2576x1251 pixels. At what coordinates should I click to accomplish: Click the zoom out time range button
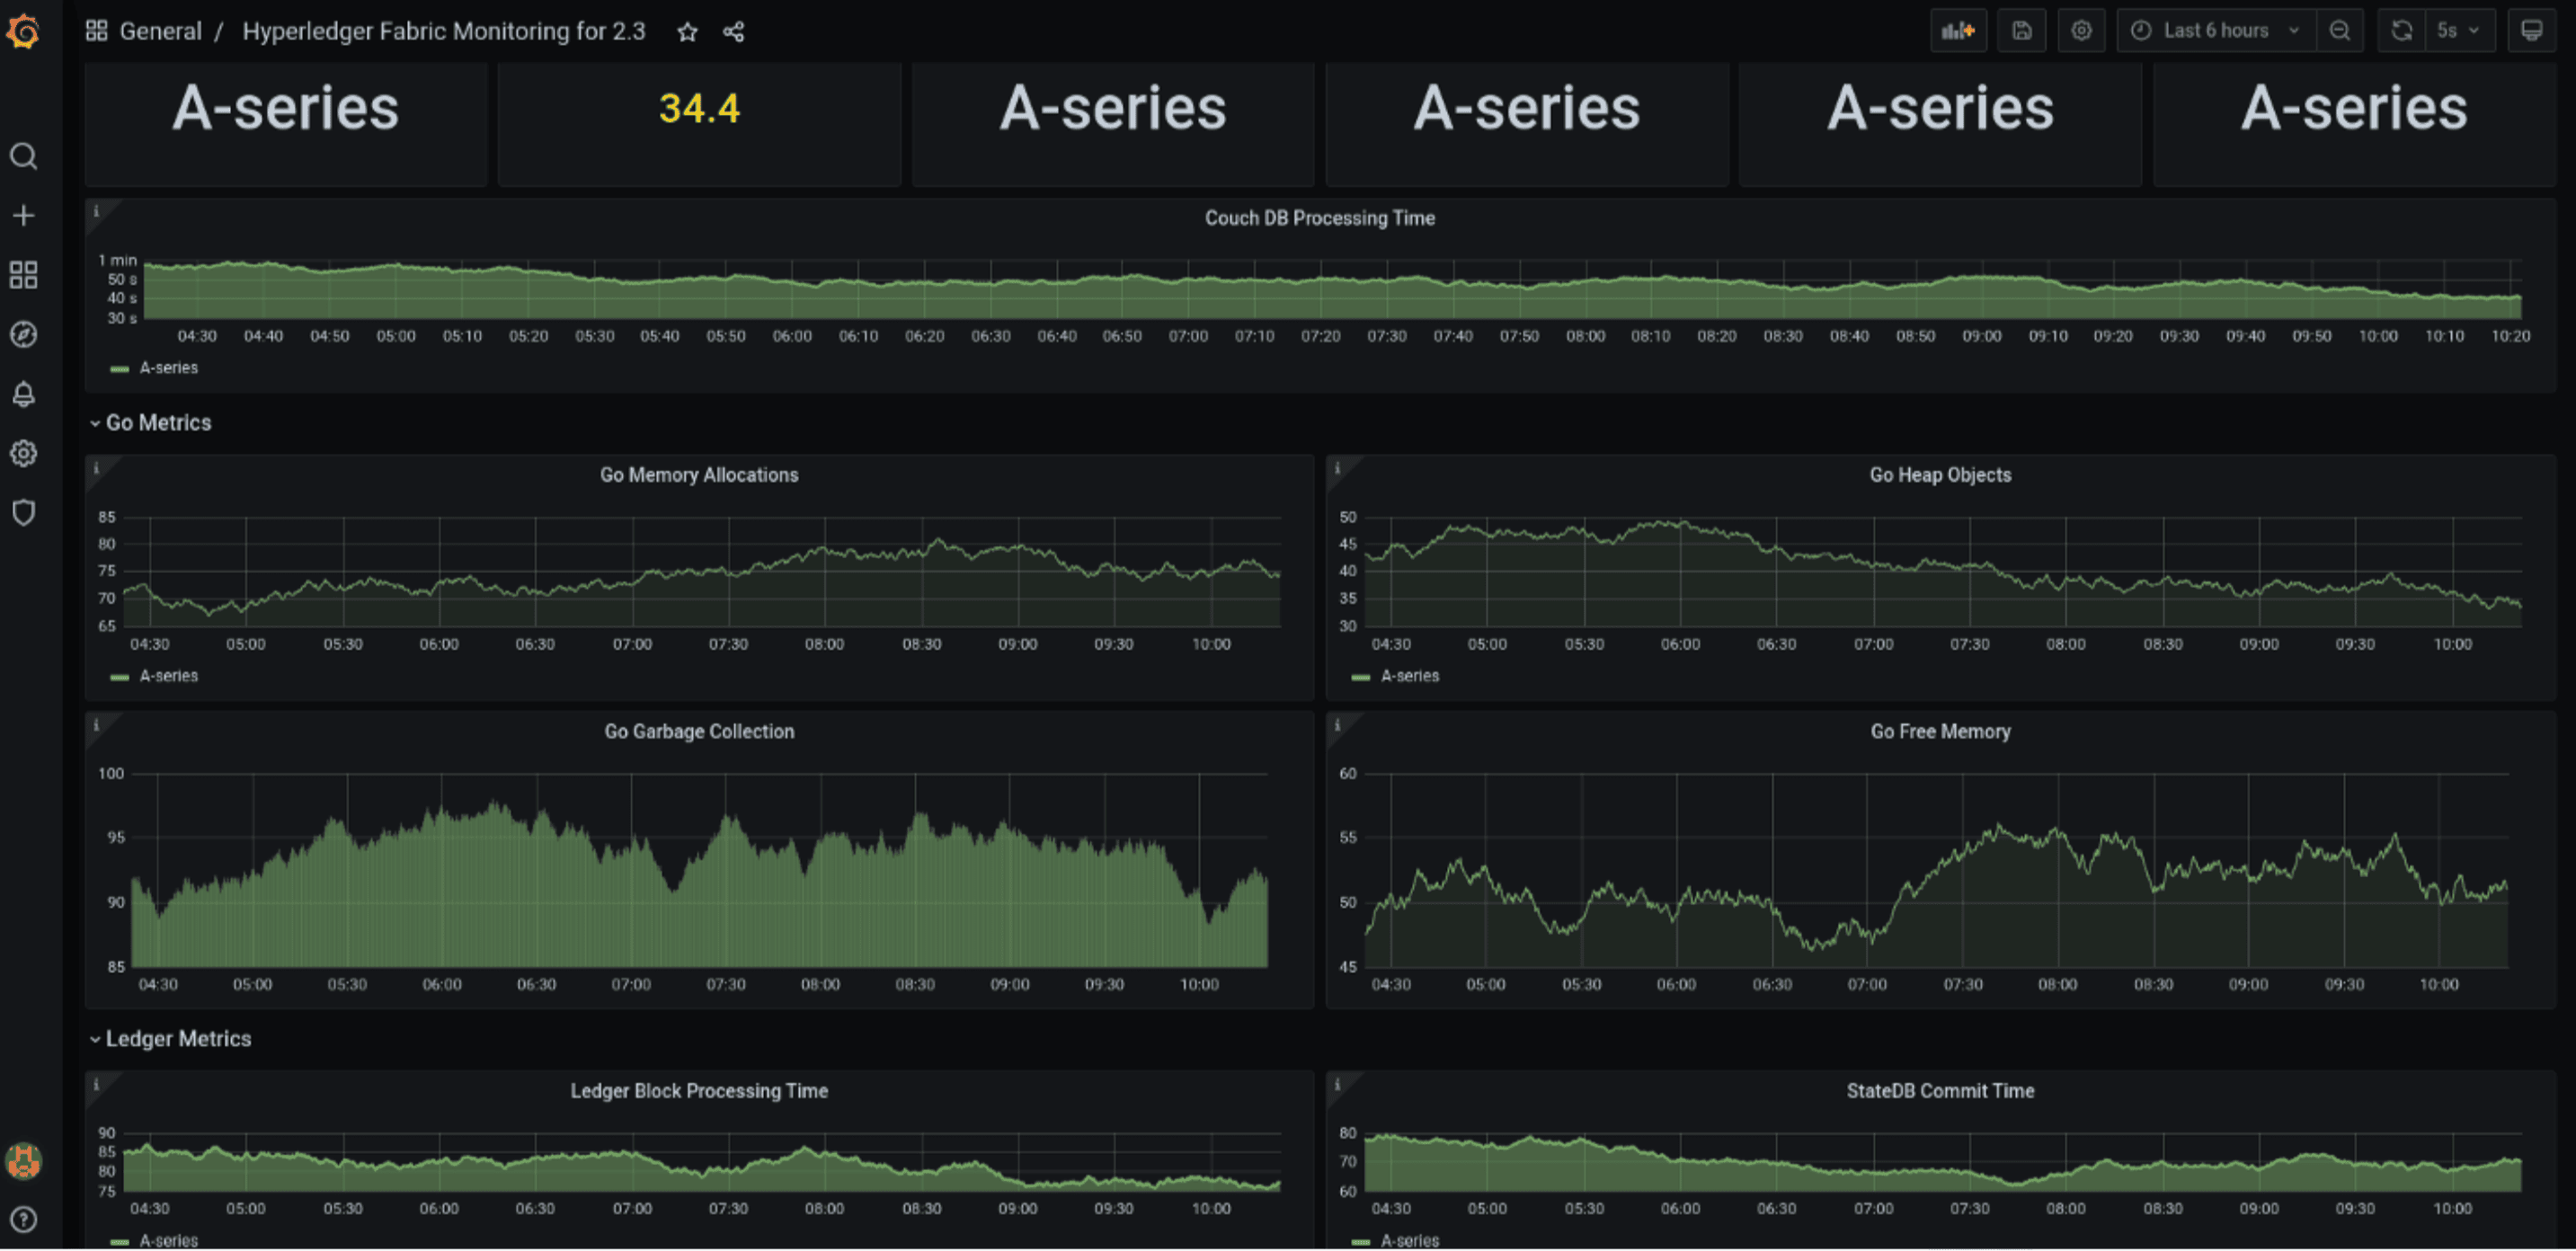[2340, 30]
